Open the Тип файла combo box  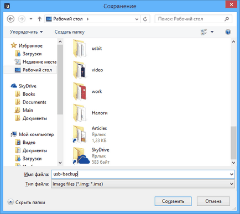coord(143,184)
